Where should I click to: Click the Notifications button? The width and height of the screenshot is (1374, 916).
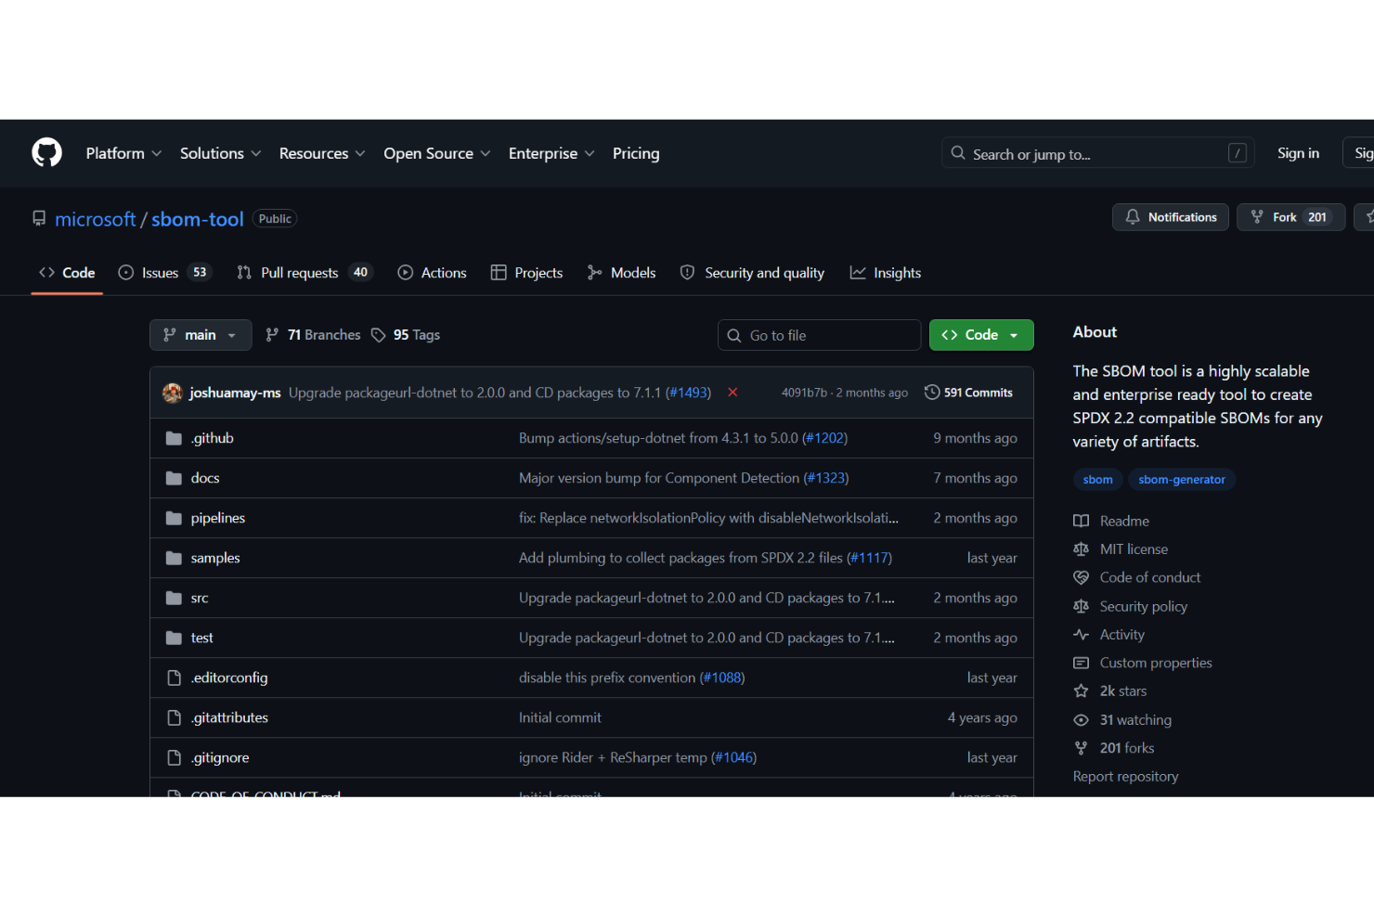point(1170,217)
